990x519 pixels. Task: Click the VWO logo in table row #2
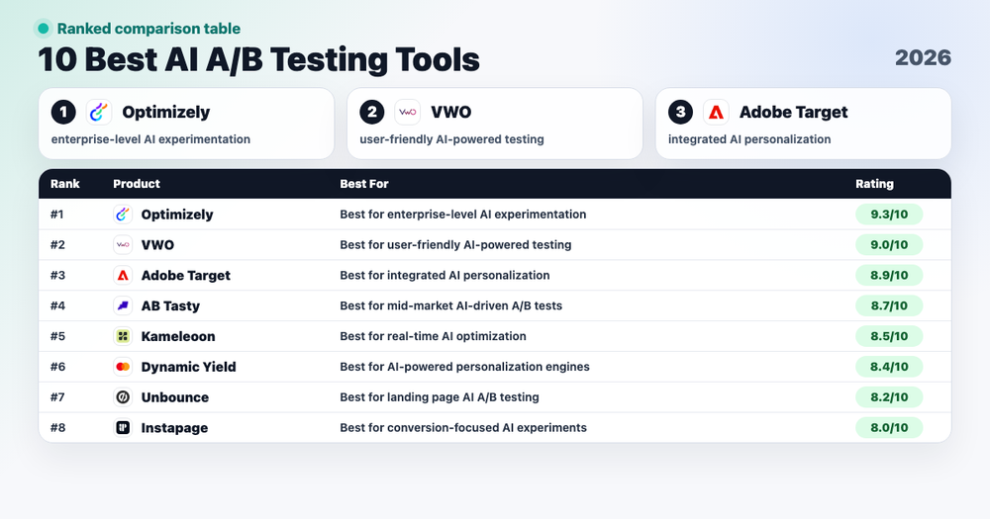(123, 245)
